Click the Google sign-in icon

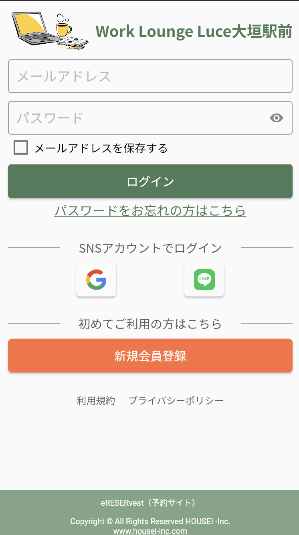(96, 280)
